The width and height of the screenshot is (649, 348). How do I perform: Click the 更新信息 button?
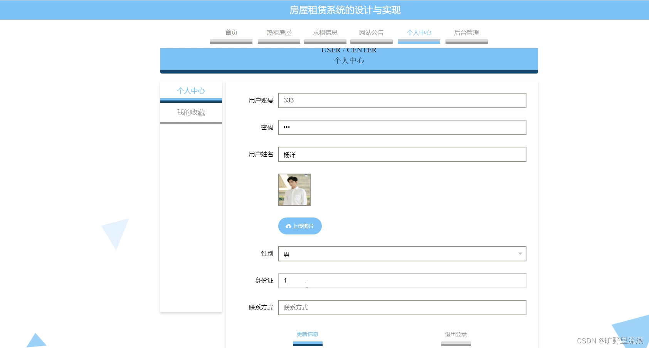(307, 334)
